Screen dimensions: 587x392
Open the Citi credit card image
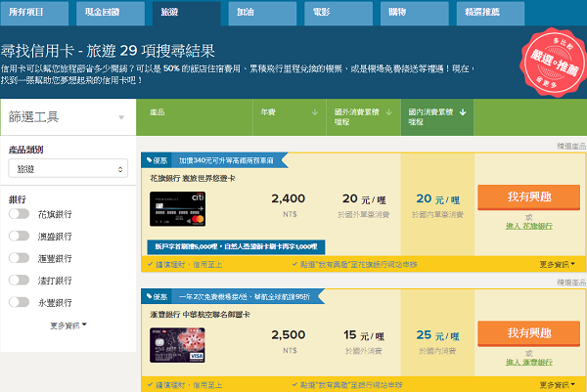177,209
